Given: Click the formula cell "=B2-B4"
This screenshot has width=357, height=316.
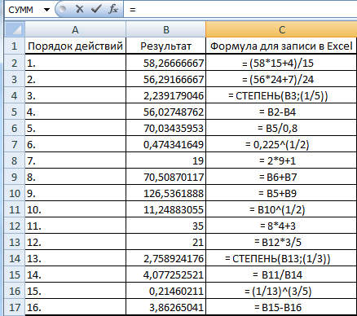Looking at the screenshot, I should pos(281,112).
